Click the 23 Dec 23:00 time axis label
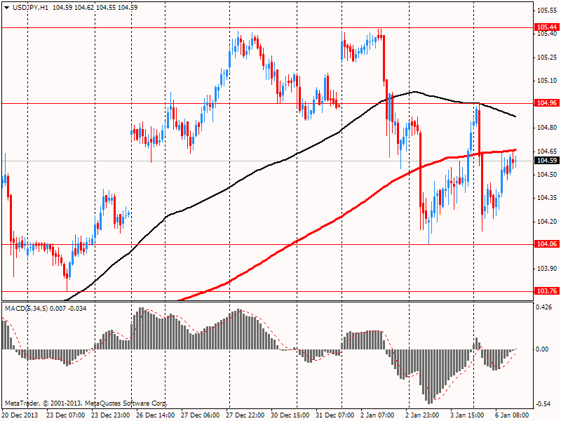 pos(111,415)
